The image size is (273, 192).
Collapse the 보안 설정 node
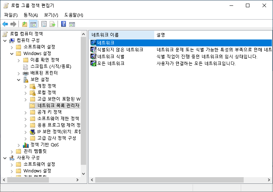click(x=18, y=80)
